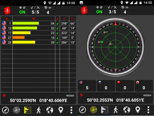Tap elevation value 66°
The height and width of the screenshot is (116, 154).
(73, 23)
